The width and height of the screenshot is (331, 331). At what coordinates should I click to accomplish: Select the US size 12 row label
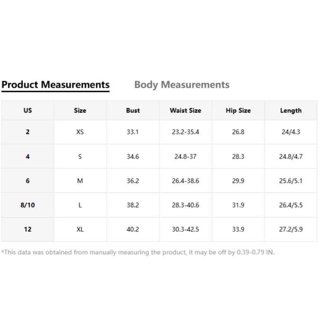pyautogui.click(x=28, y=229)
